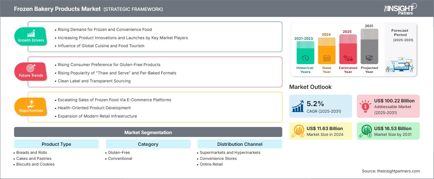Click the Market Size by 2031 icon

pyautogui.click(x=365, y=131)
